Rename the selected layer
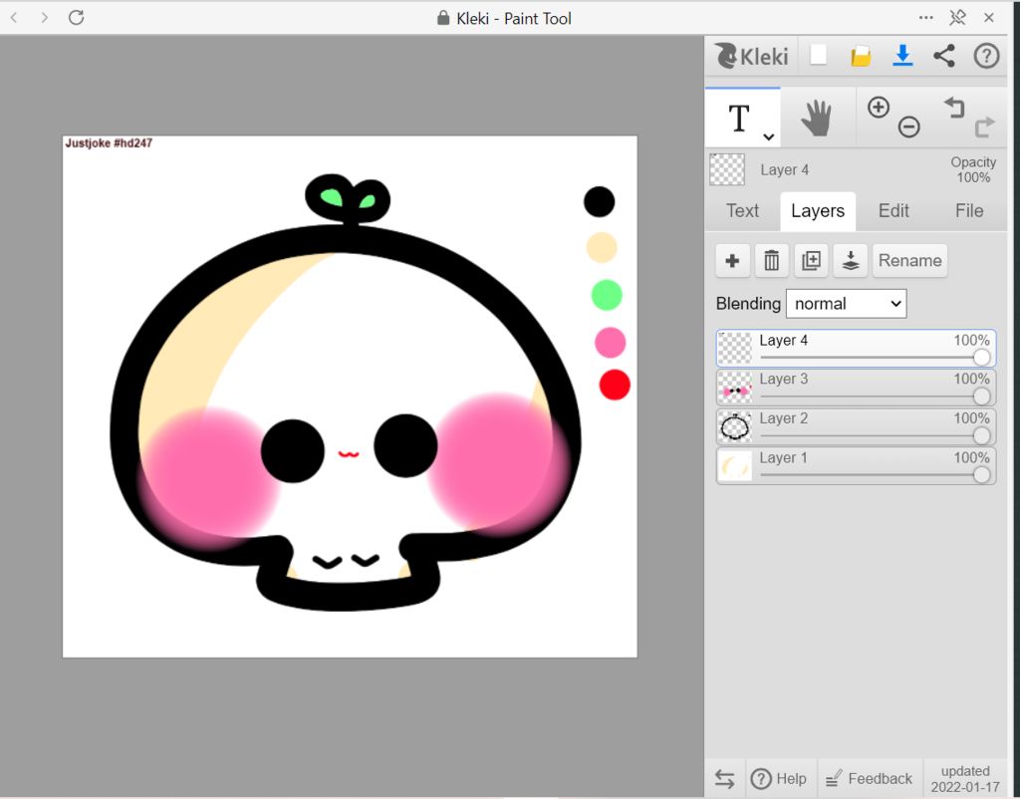Viewport: 1020px width, 799px height. 909,261
